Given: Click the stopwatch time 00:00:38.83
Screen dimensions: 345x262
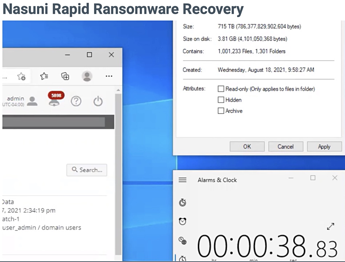Looking at the screenshot, I should tap(267, 246).
